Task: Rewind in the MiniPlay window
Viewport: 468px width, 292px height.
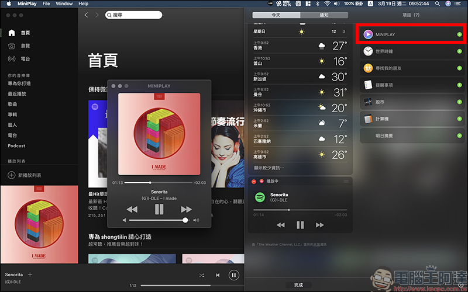Action: 132,210
